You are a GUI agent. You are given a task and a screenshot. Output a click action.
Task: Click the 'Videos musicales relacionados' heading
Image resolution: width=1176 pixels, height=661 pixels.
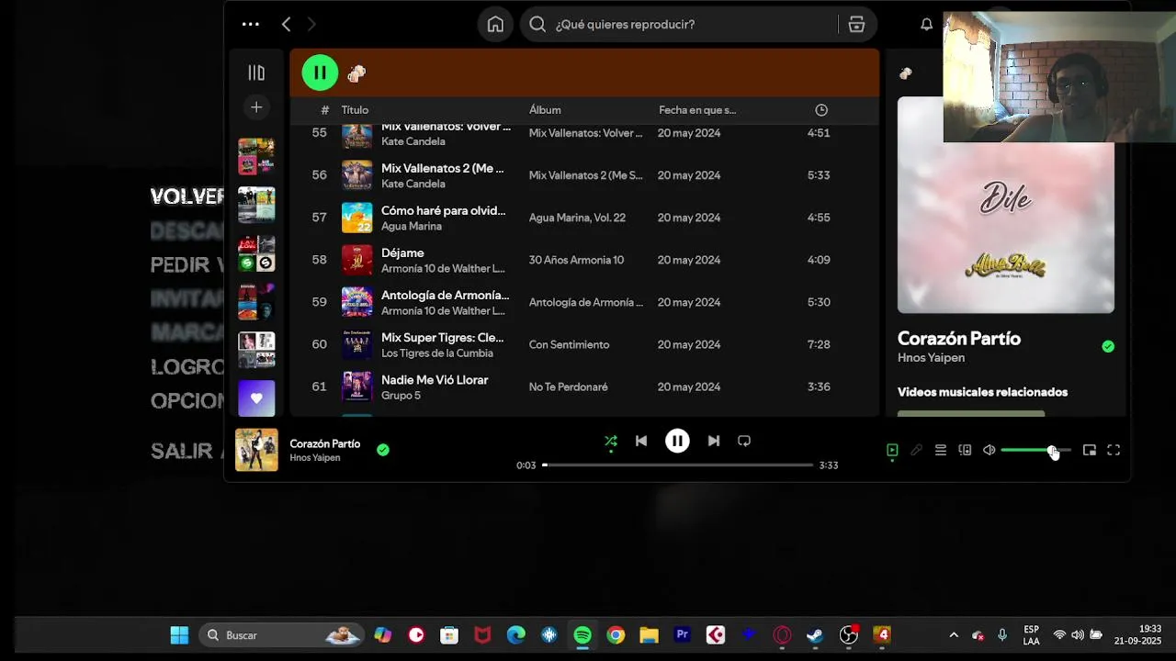tap(982, 392)
